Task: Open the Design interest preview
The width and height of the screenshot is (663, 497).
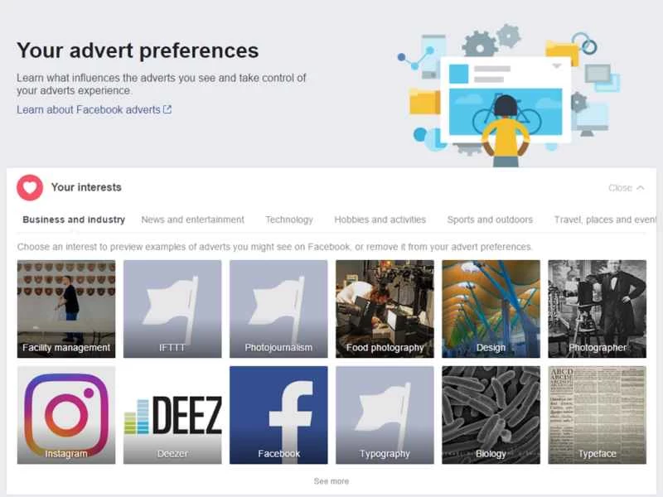Action: pyautogui.click(x=491, y=309)
